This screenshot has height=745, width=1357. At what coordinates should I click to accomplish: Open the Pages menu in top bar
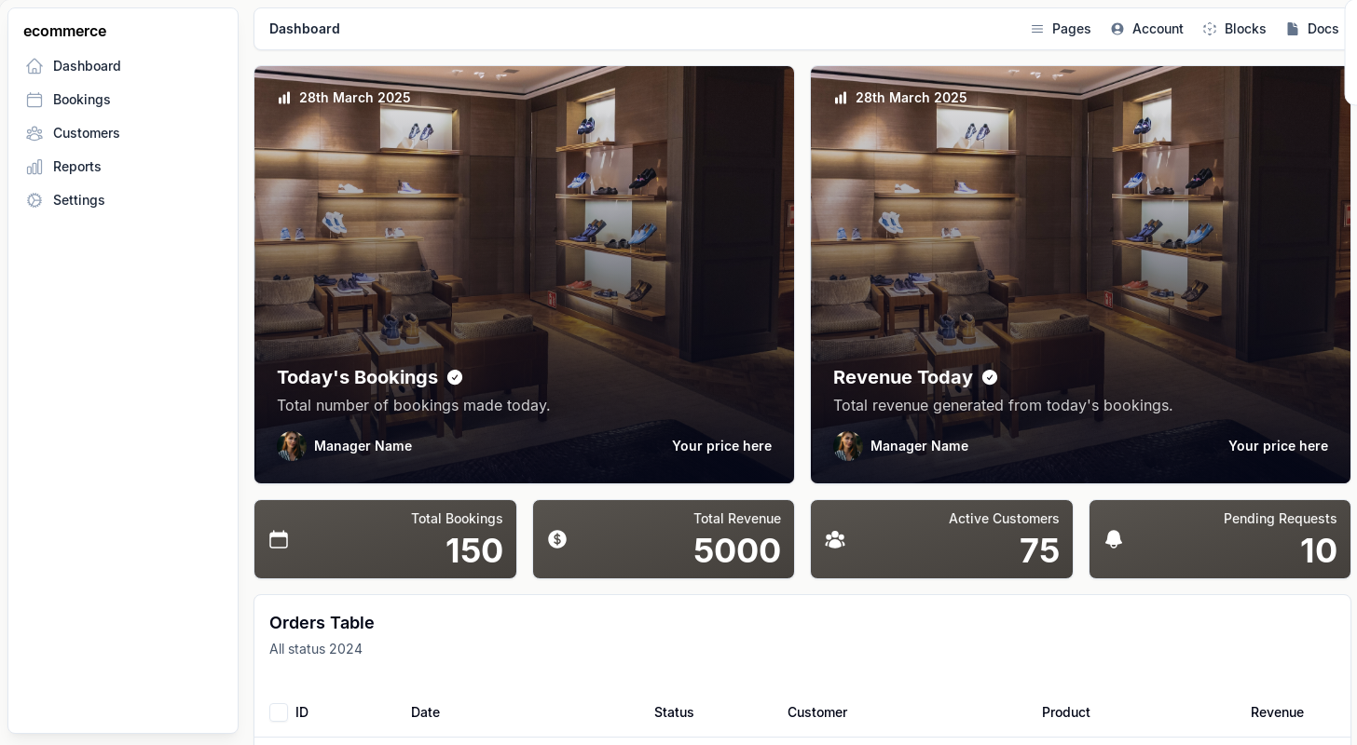pos(1061,29)
